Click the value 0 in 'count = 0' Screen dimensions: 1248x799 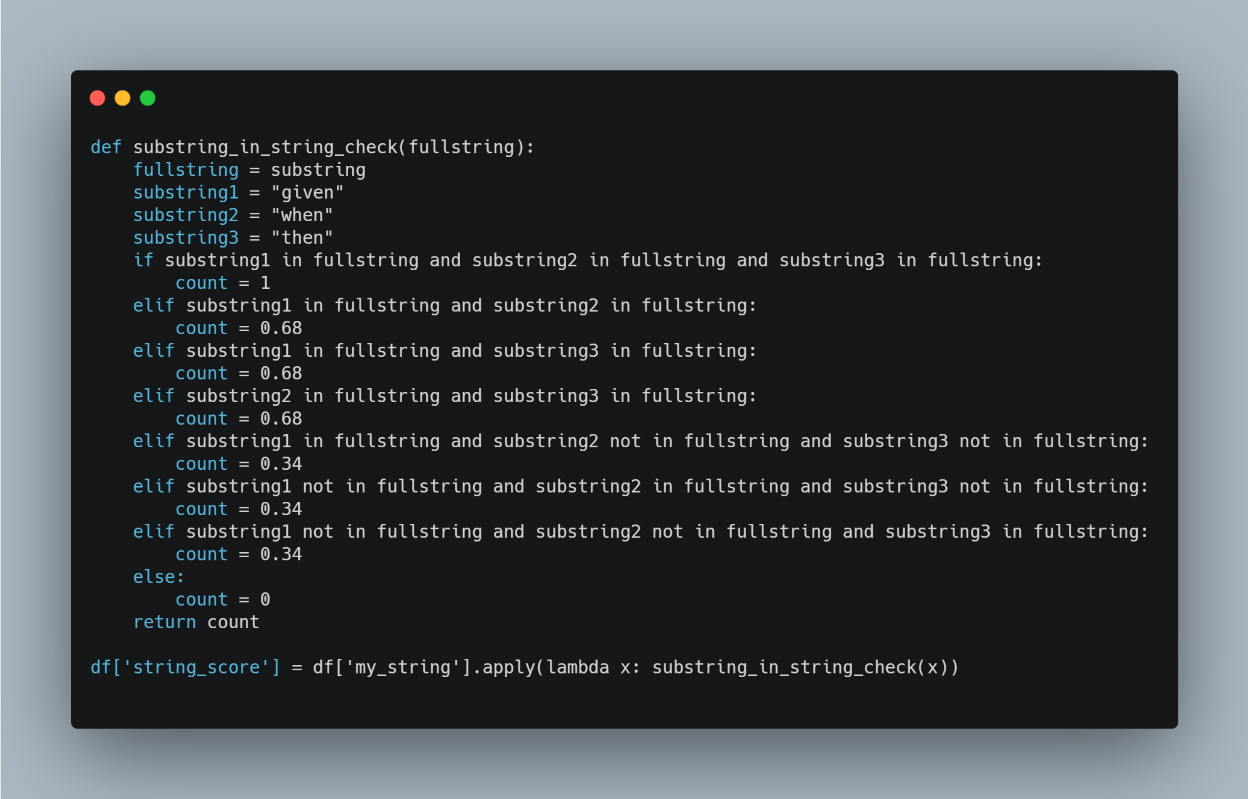[x=265, y=599]
